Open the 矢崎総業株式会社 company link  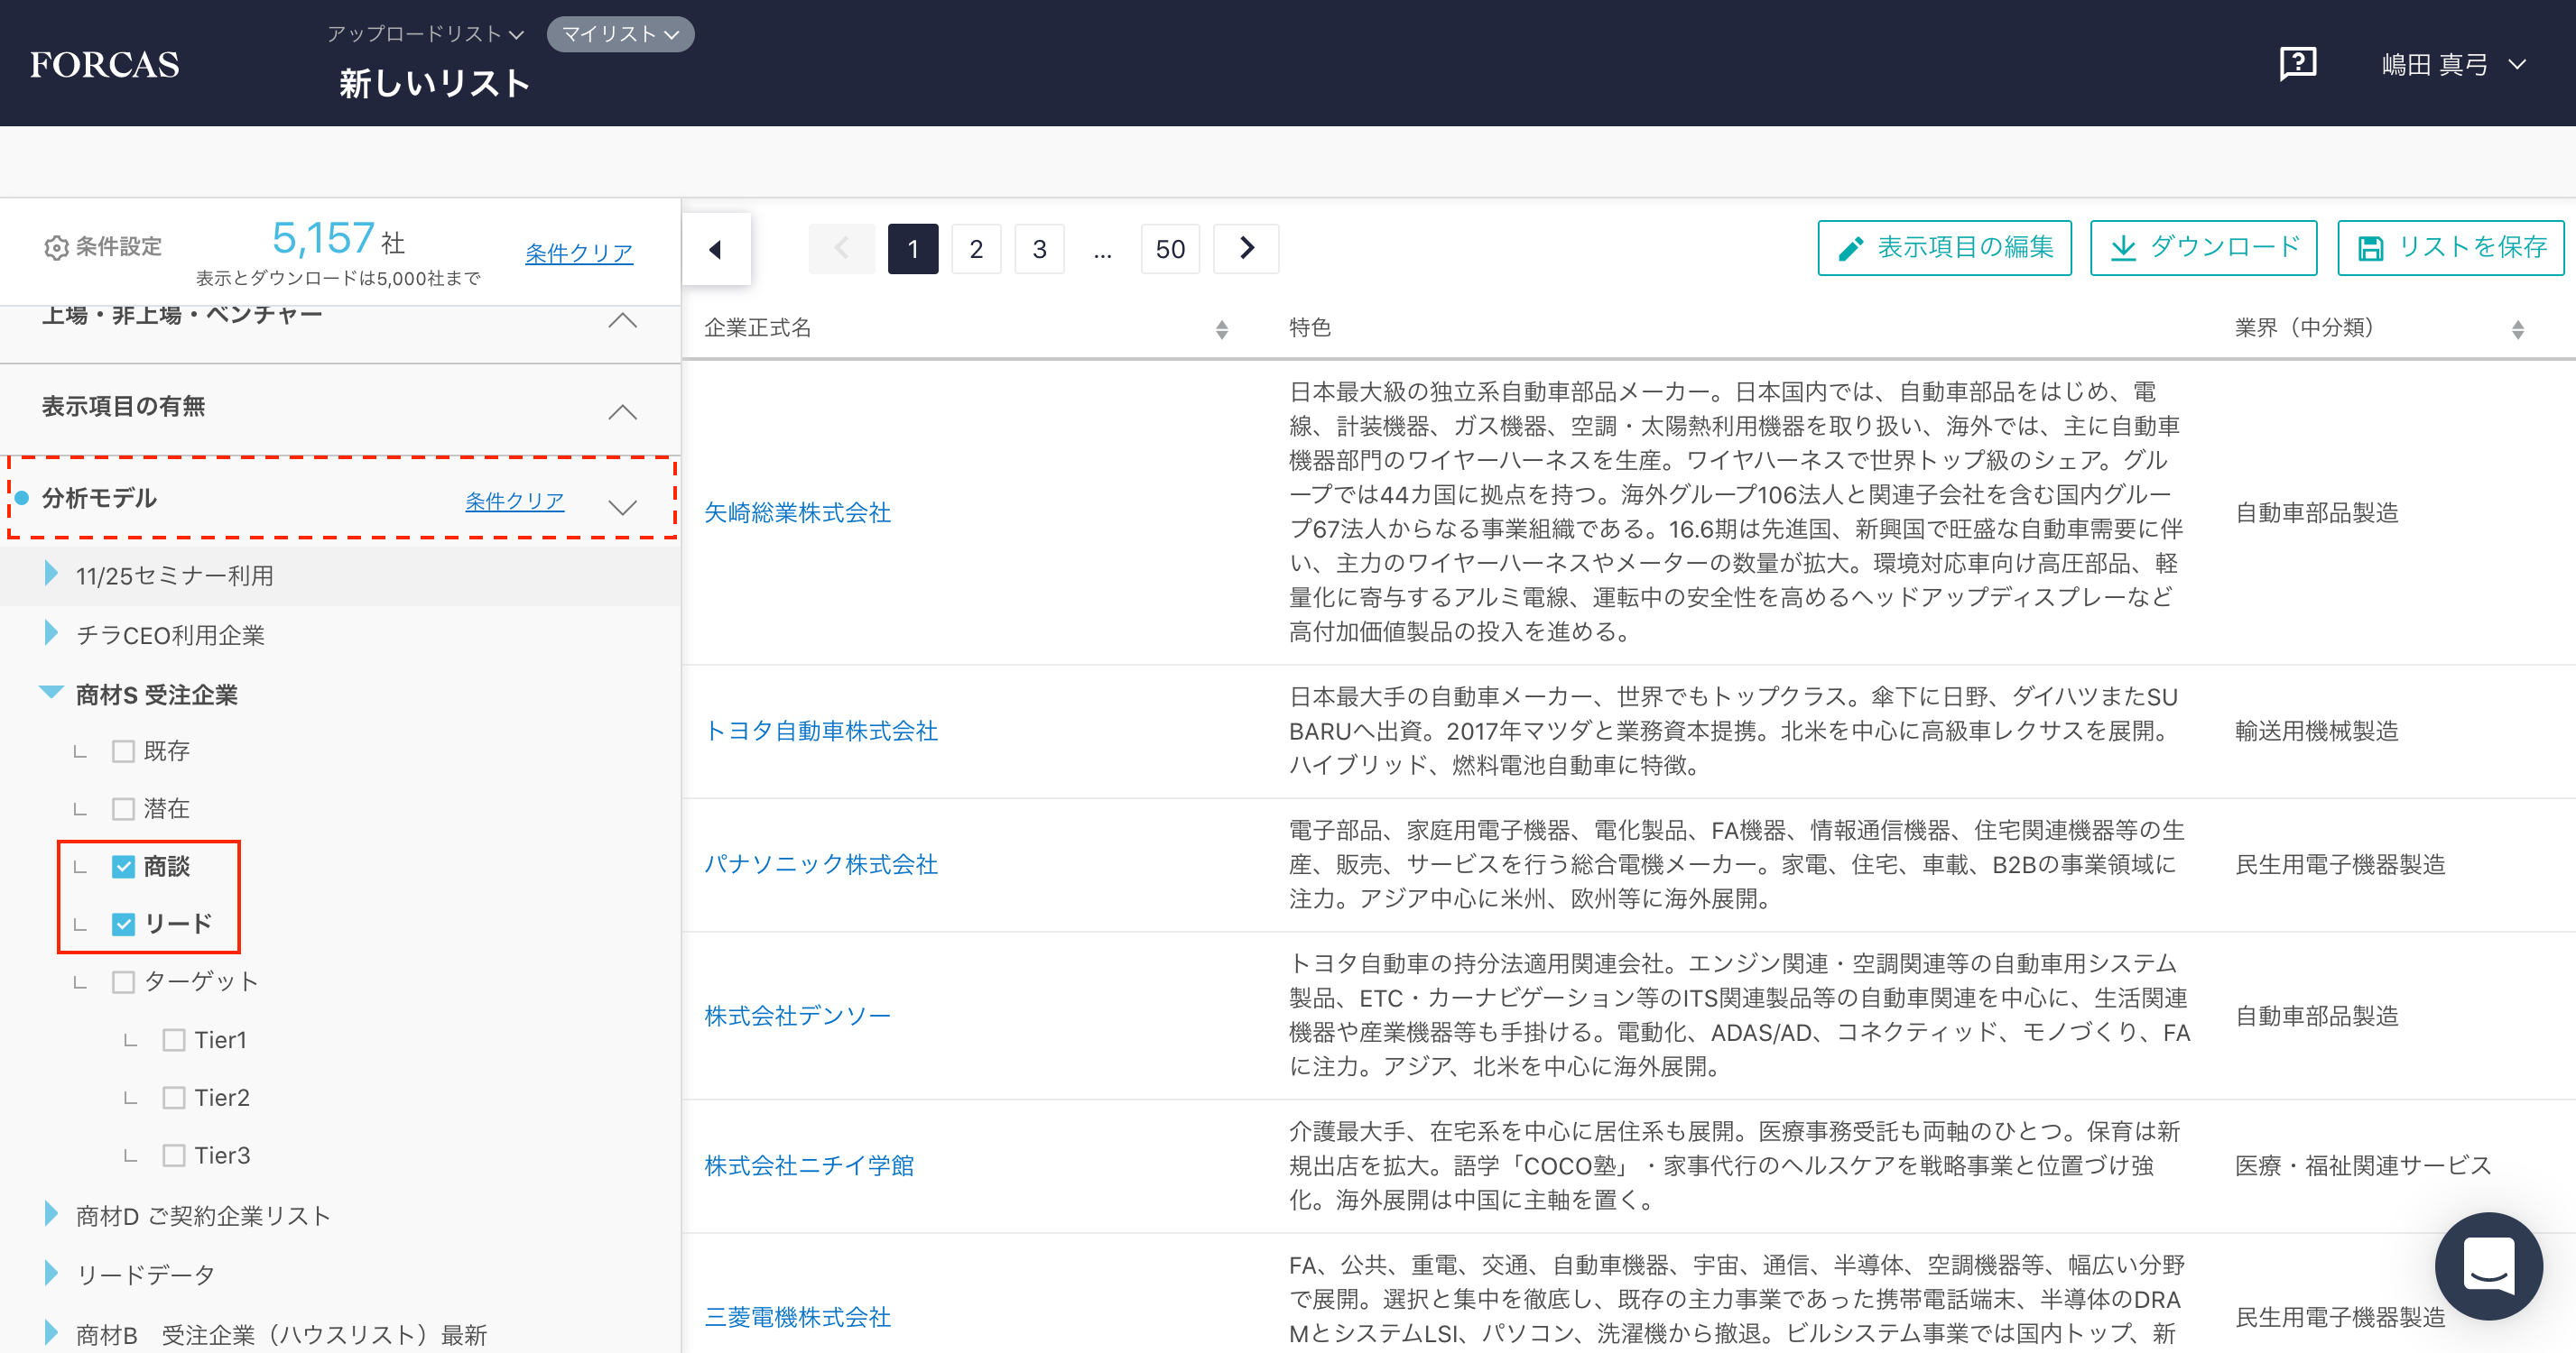coord(797,512)
